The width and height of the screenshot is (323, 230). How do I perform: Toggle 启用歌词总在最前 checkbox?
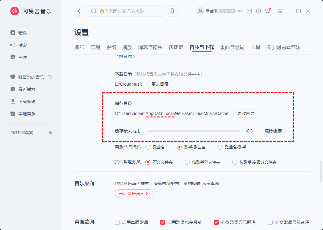pos(163,222)
